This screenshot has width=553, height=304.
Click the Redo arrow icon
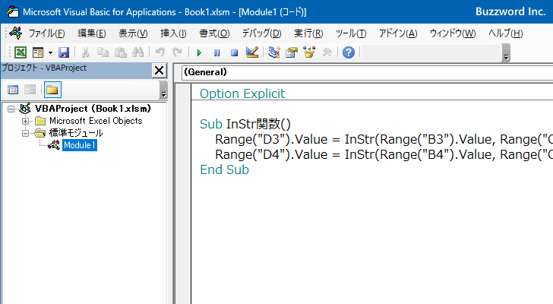[177, 52]
